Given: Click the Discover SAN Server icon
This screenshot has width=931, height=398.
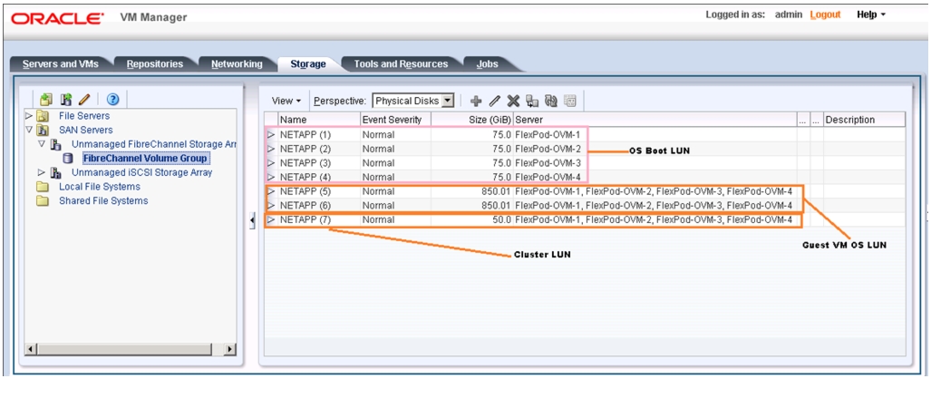Looking at the screenshot, I should point(66,99).
